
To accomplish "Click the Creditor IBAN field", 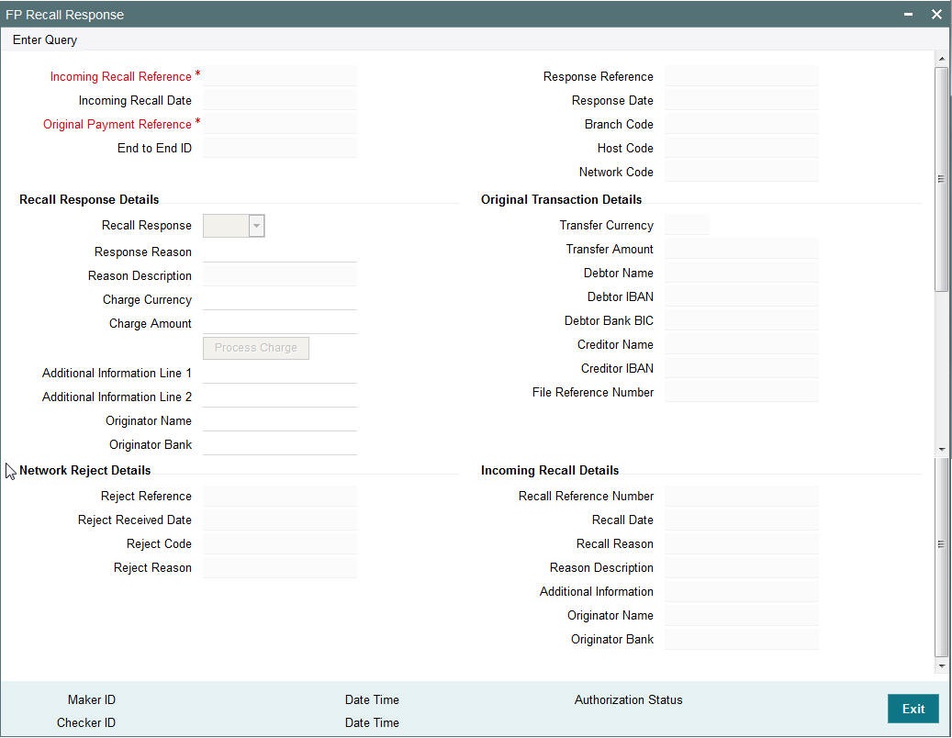I will (x=742, y=368).
